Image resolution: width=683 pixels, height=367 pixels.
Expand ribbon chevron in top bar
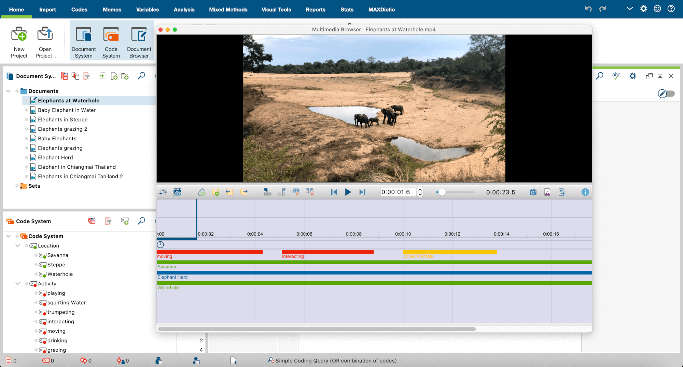click(630, 9)
